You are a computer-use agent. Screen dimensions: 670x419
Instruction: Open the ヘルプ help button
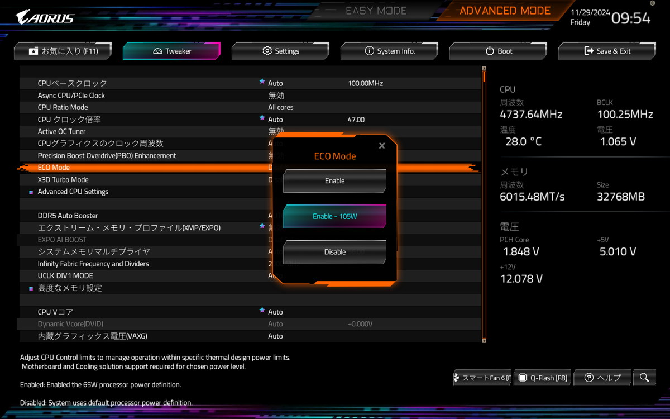(602, 378)
